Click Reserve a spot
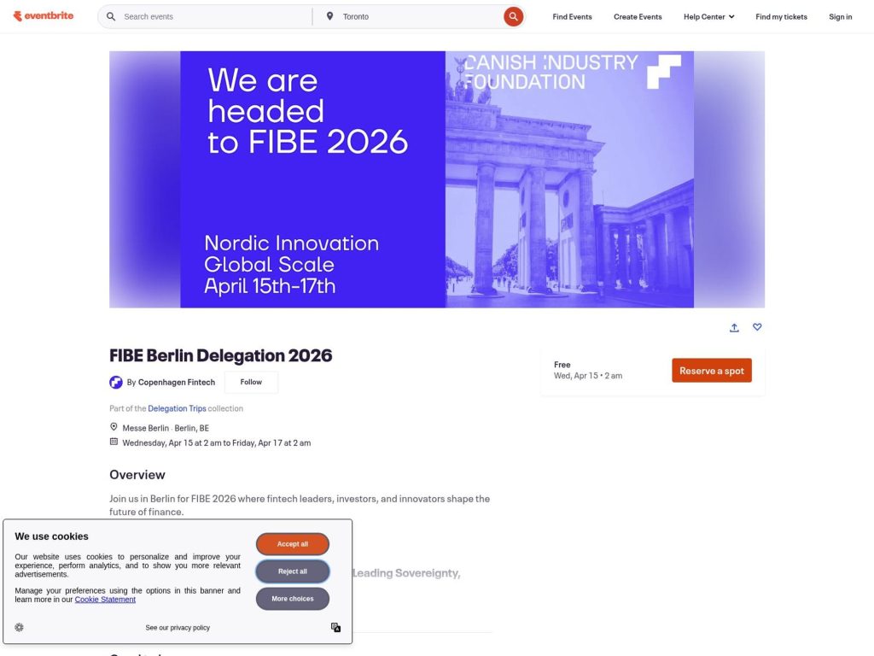The width and height of the screenshot is (874, 656). (x=712, y=371)
